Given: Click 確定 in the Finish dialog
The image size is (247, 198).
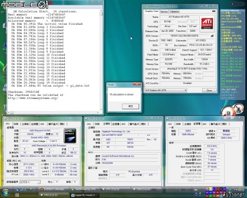Looking at the screenshot, I should [x=130, y=106].
